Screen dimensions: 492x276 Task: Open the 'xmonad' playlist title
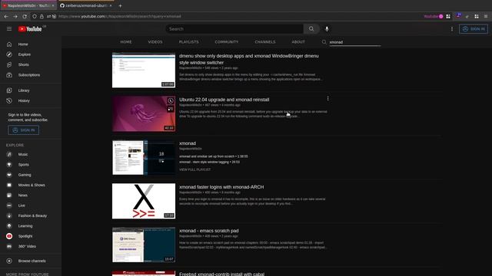[188, 143]
